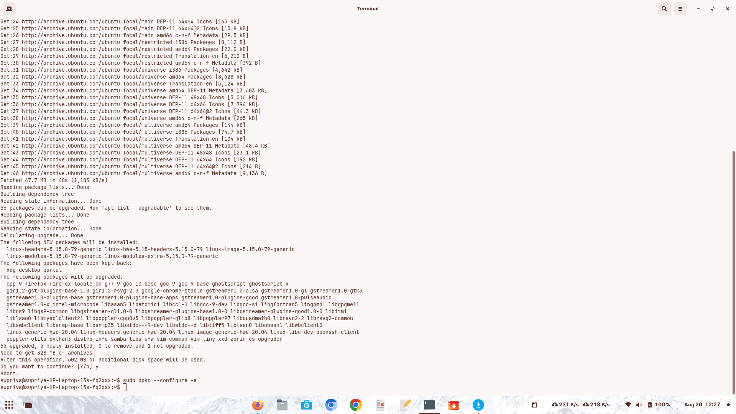Minimize the Terminal window
Image resolution: width=736 pixels, height=414 pixels.
tap(698, 8)
